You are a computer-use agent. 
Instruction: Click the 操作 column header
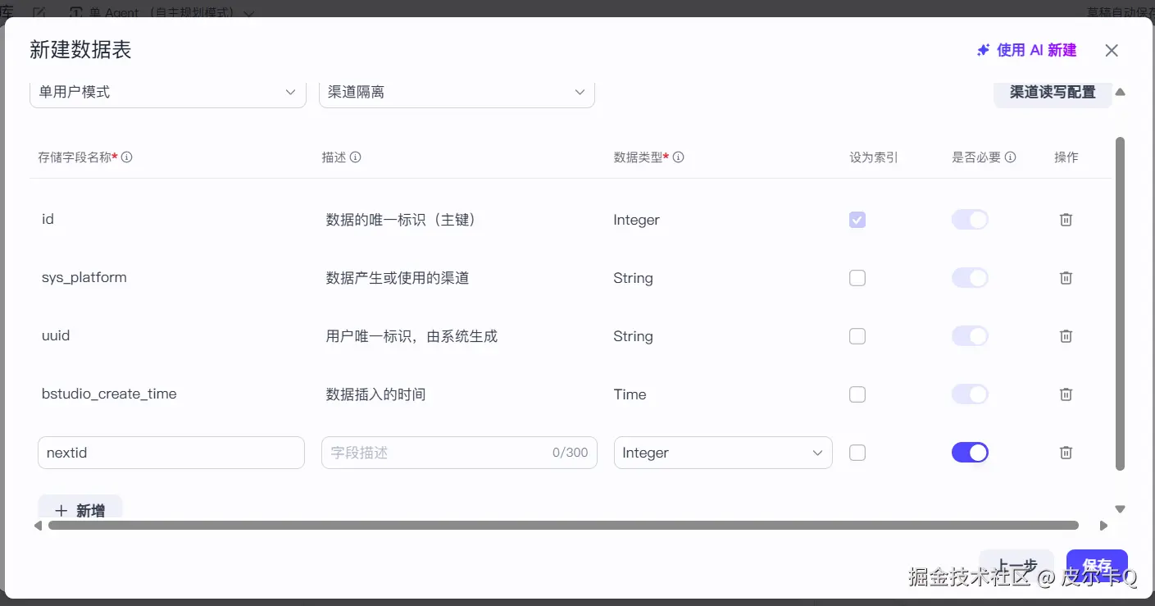(x=1066, y=157)
